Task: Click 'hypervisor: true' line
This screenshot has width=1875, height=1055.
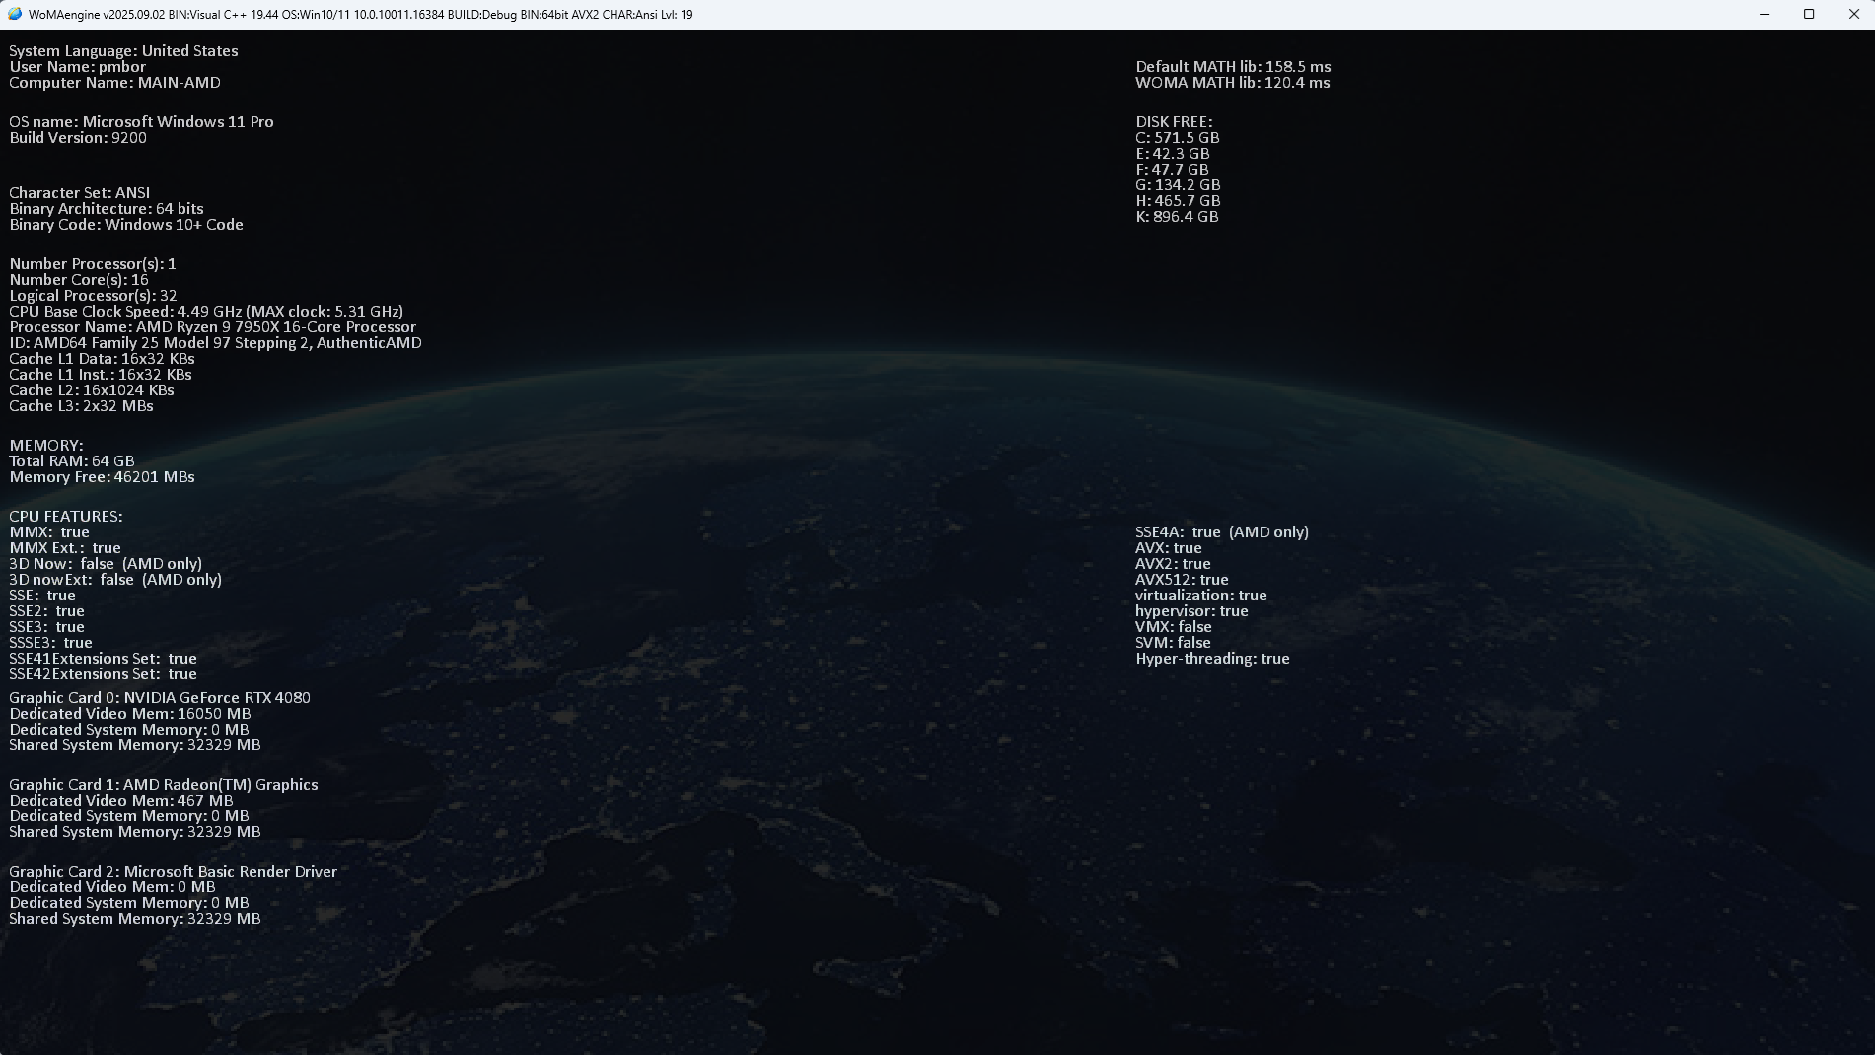Action: click(1191, 611)
